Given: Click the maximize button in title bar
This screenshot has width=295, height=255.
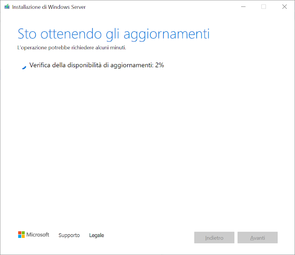Looking at the screenshot, I should point(264,7).
